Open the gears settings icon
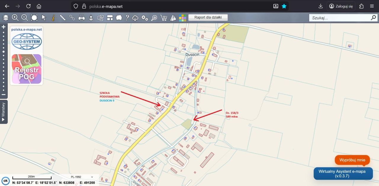 [x=144, y=18]
